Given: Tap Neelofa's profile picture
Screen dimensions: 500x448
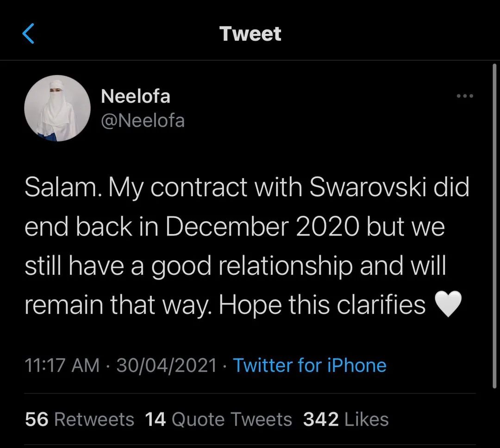Looking at the screenshot, I should point(57,108).
